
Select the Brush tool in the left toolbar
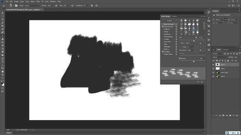(x=3, y=36)
